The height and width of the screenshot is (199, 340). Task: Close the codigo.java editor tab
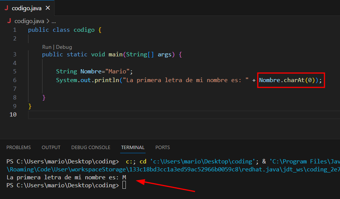click(x=48, y=8)
